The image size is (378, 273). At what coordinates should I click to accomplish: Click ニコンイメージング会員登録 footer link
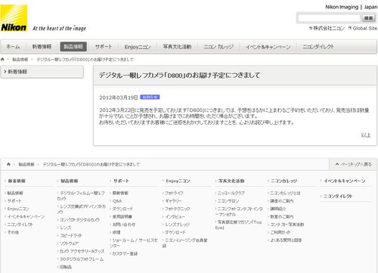(185, 243)
